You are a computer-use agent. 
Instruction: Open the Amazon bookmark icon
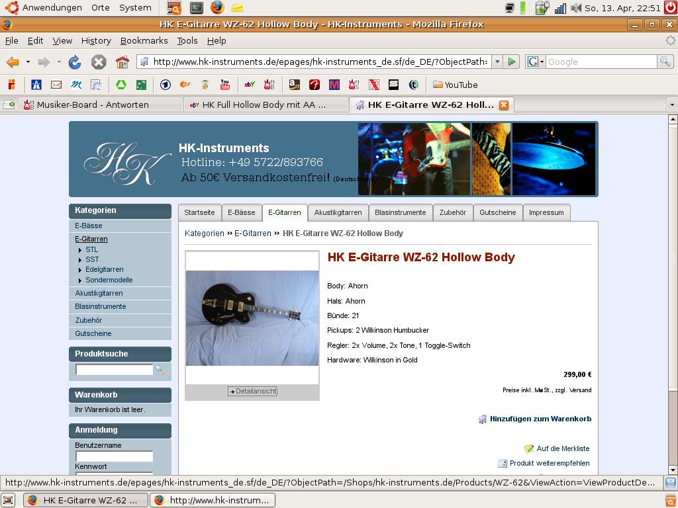(295, 85)
